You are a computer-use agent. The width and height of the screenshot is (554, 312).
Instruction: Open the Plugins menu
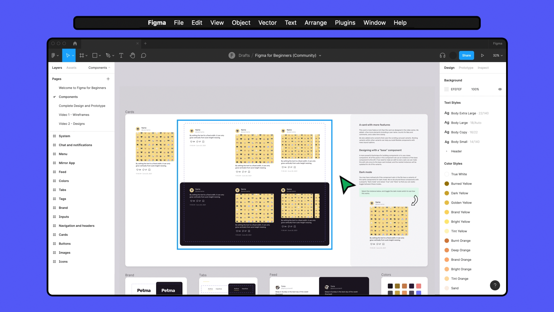pos(345,23)
